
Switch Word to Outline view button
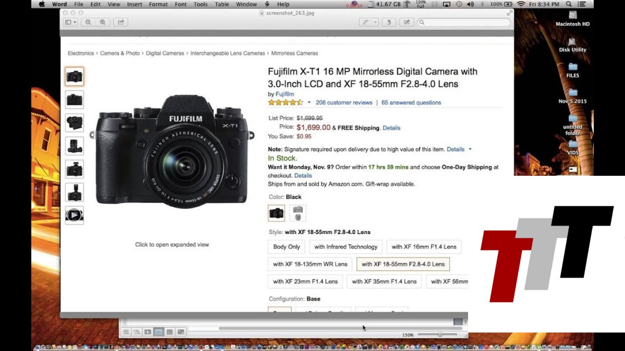(137, 332)
